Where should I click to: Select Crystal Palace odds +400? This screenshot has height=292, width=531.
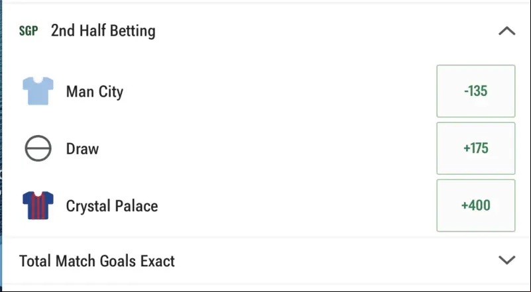[476, 205]
